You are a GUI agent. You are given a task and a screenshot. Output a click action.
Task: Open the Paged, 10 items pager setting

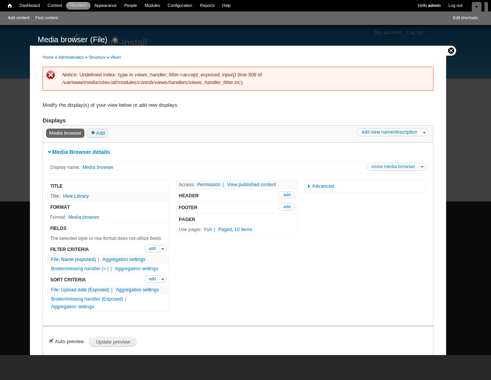(x=235, y=229)
